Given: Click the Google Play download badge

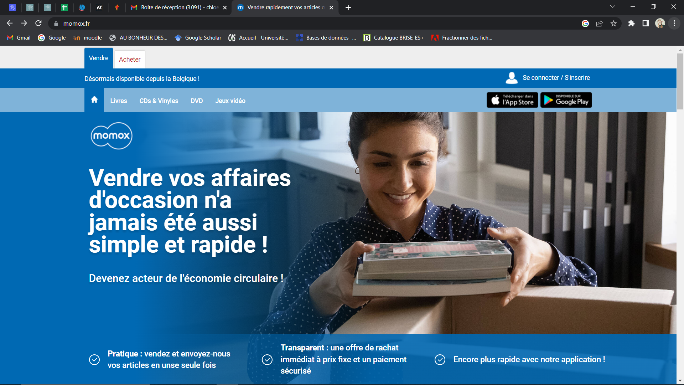Looking at the screenshot, I should click(x=566, y=100).
